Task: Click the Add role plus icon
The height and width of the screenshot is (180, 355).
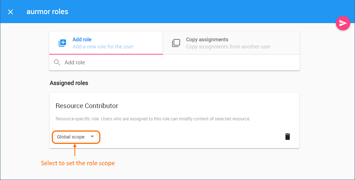Action: [x=62, y=43]
